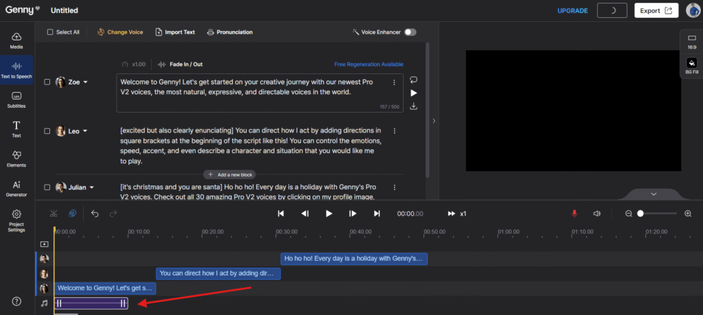The height and width of the screenshot is (315, 703).
Task: Undo the last action
Action: [95, 213]
